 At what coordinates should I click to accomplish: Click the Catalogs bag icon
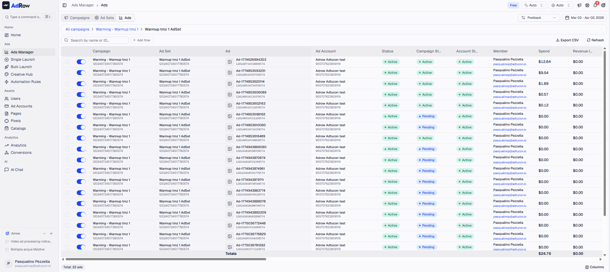coord(7,128)
